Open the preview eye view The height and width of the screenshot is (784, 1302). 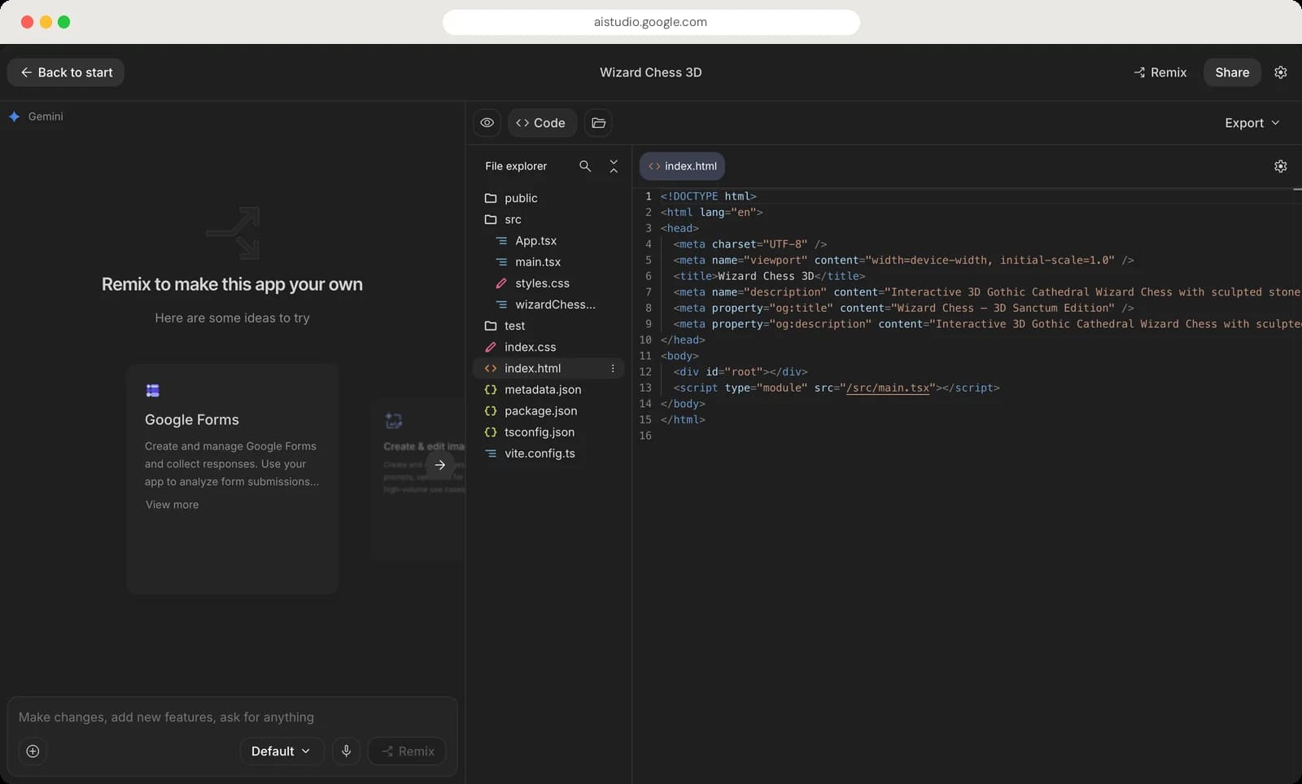487,123
